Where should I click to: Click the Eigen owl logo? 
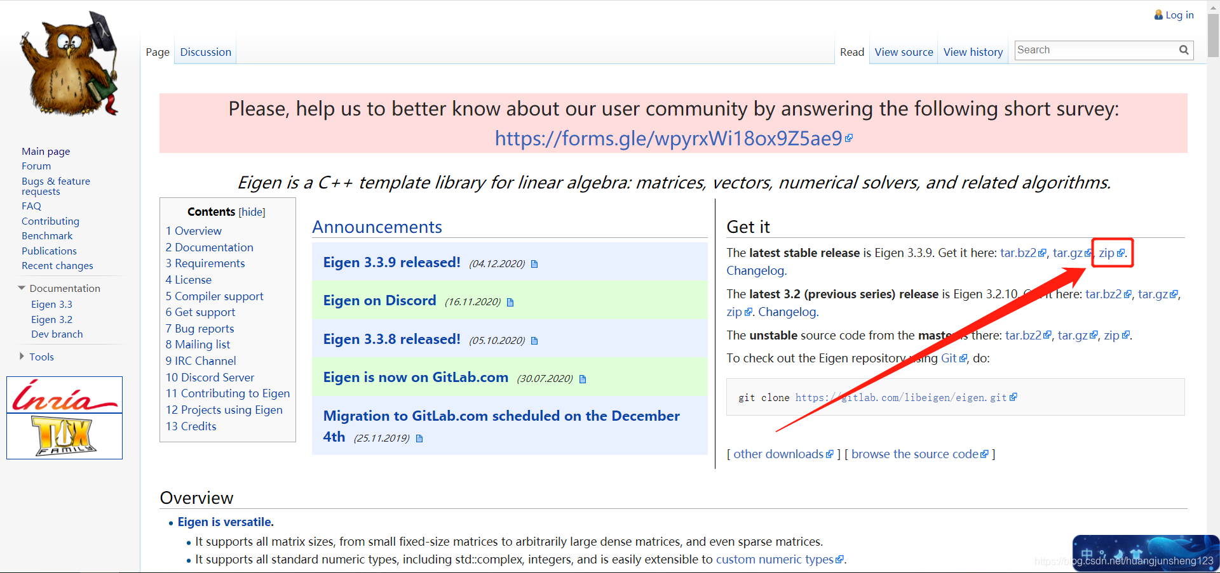70,63
